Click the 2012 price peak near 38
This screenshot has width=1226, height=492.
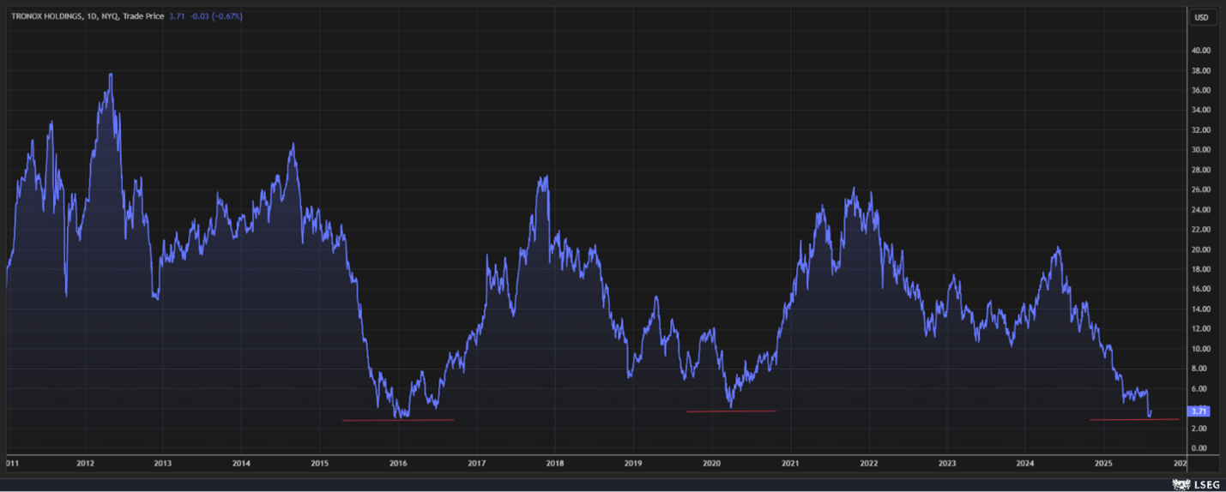(111, 75)
